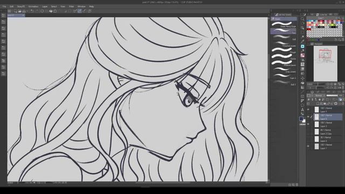The image size is (345, 194).
Task: Toggle visibility eye of selected Layer 5
Action: (x=308, y=117)
